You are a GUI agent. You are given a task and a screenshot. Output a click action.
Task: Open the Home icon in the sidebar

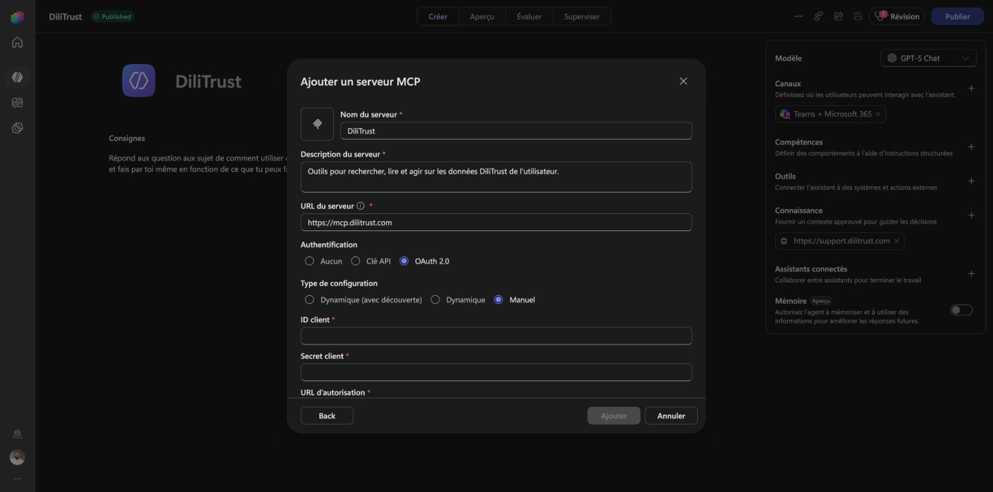17,42
